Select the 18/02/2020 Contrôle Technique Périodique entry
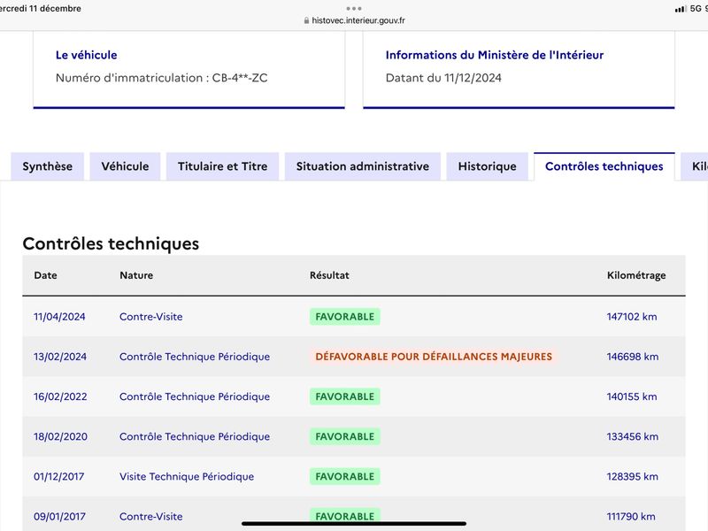The image size is (708, 531). 195,436
